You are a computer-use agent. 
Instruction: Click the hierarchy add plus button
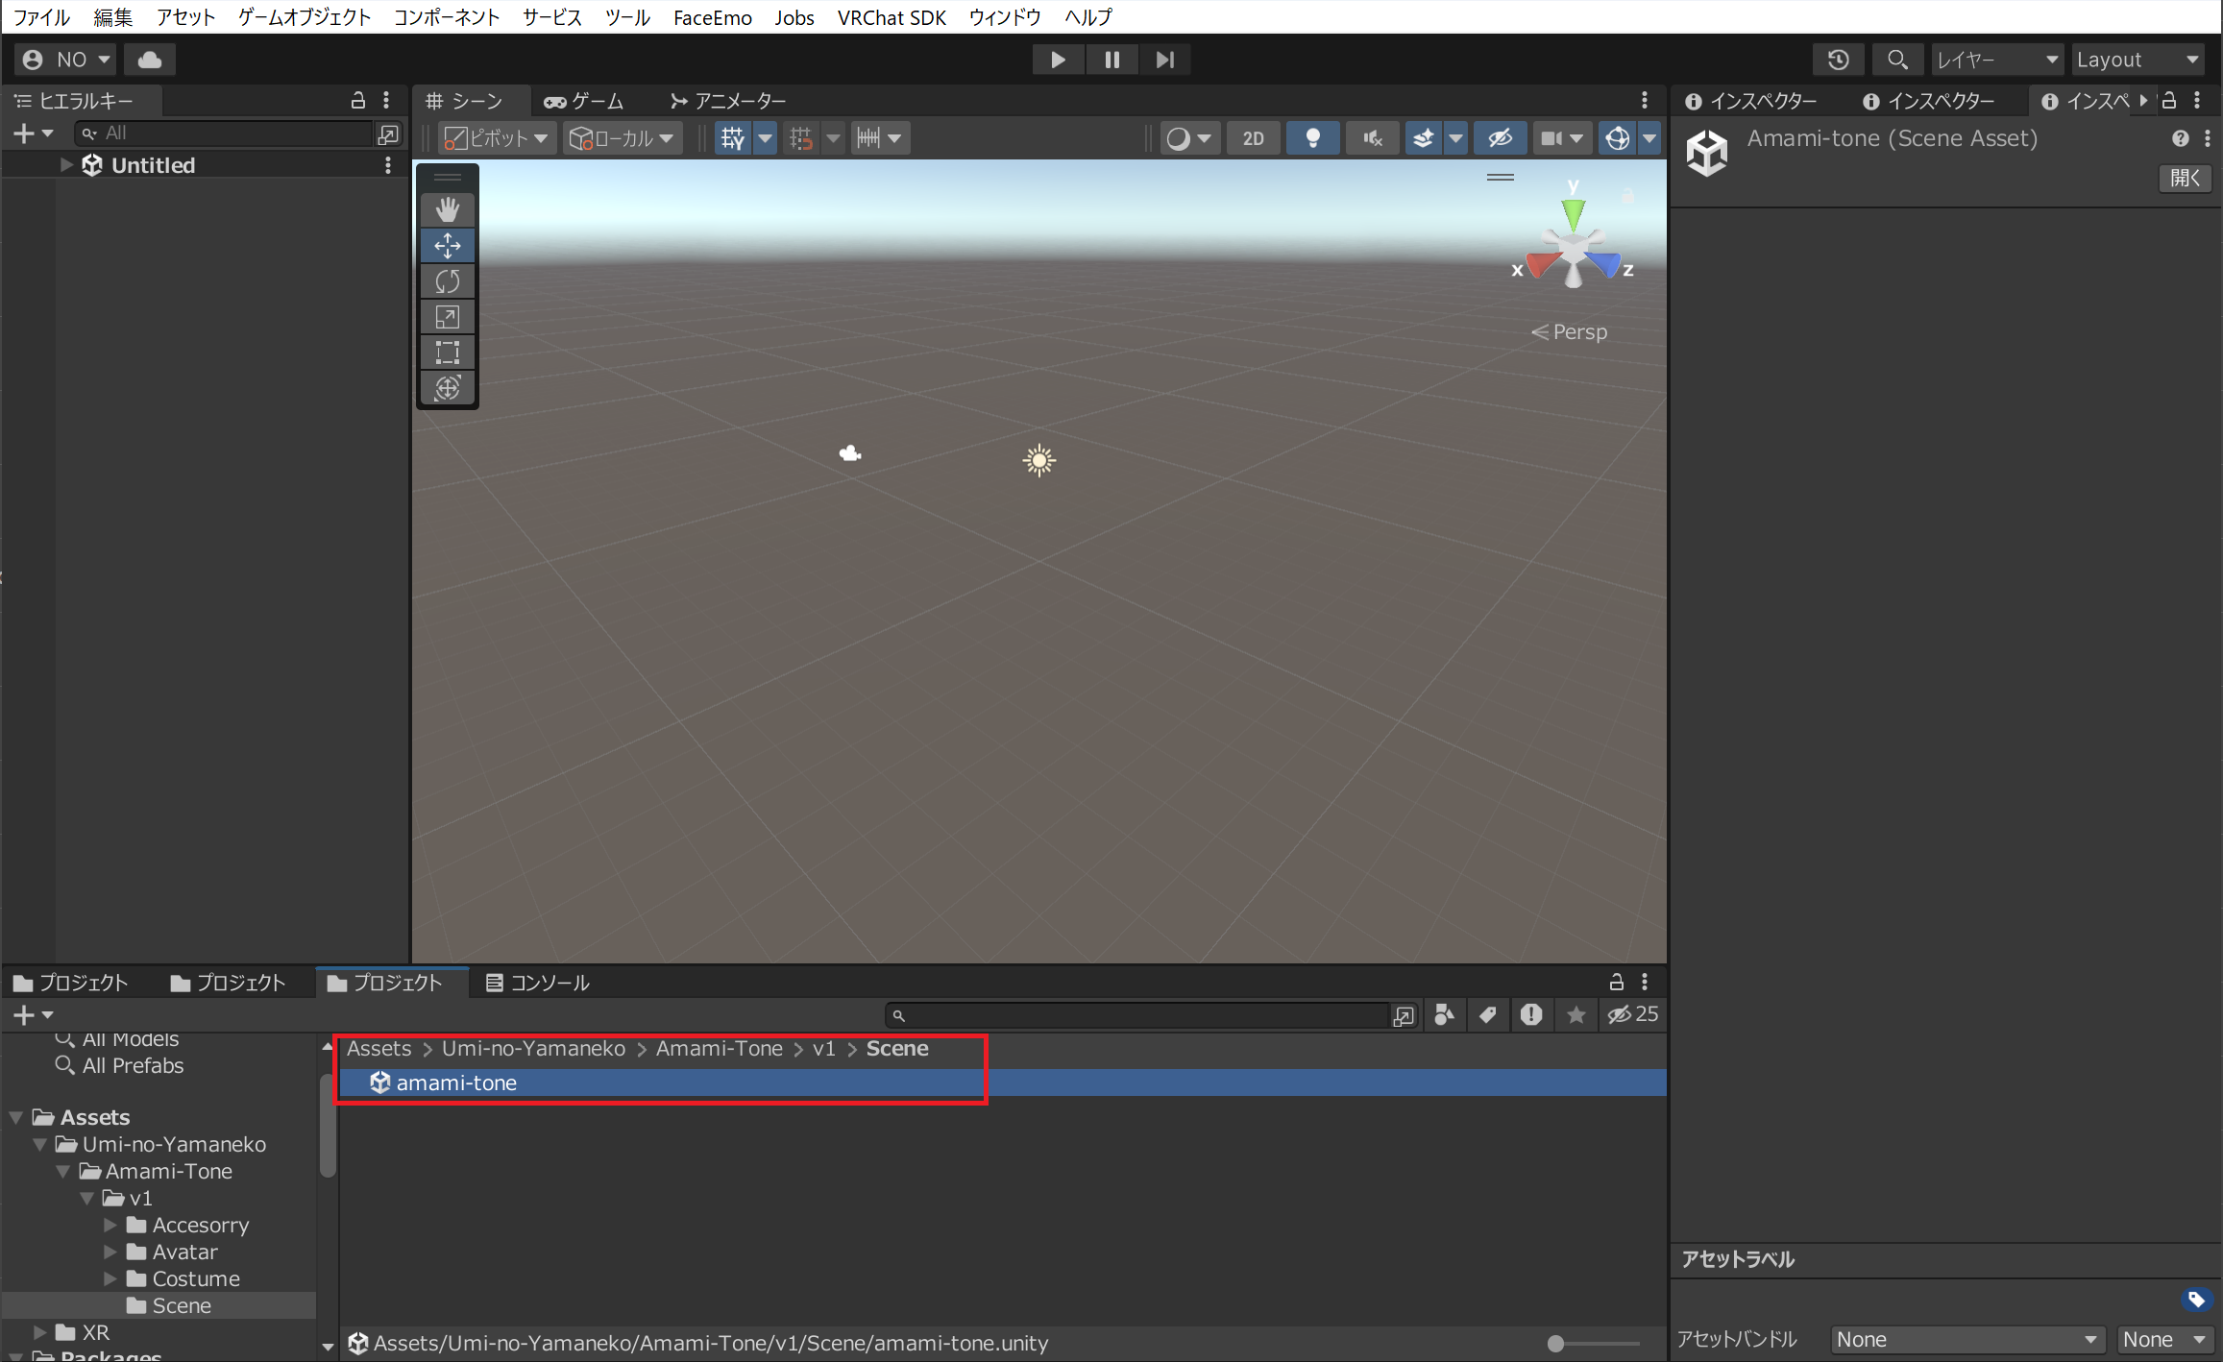(32, 134)
